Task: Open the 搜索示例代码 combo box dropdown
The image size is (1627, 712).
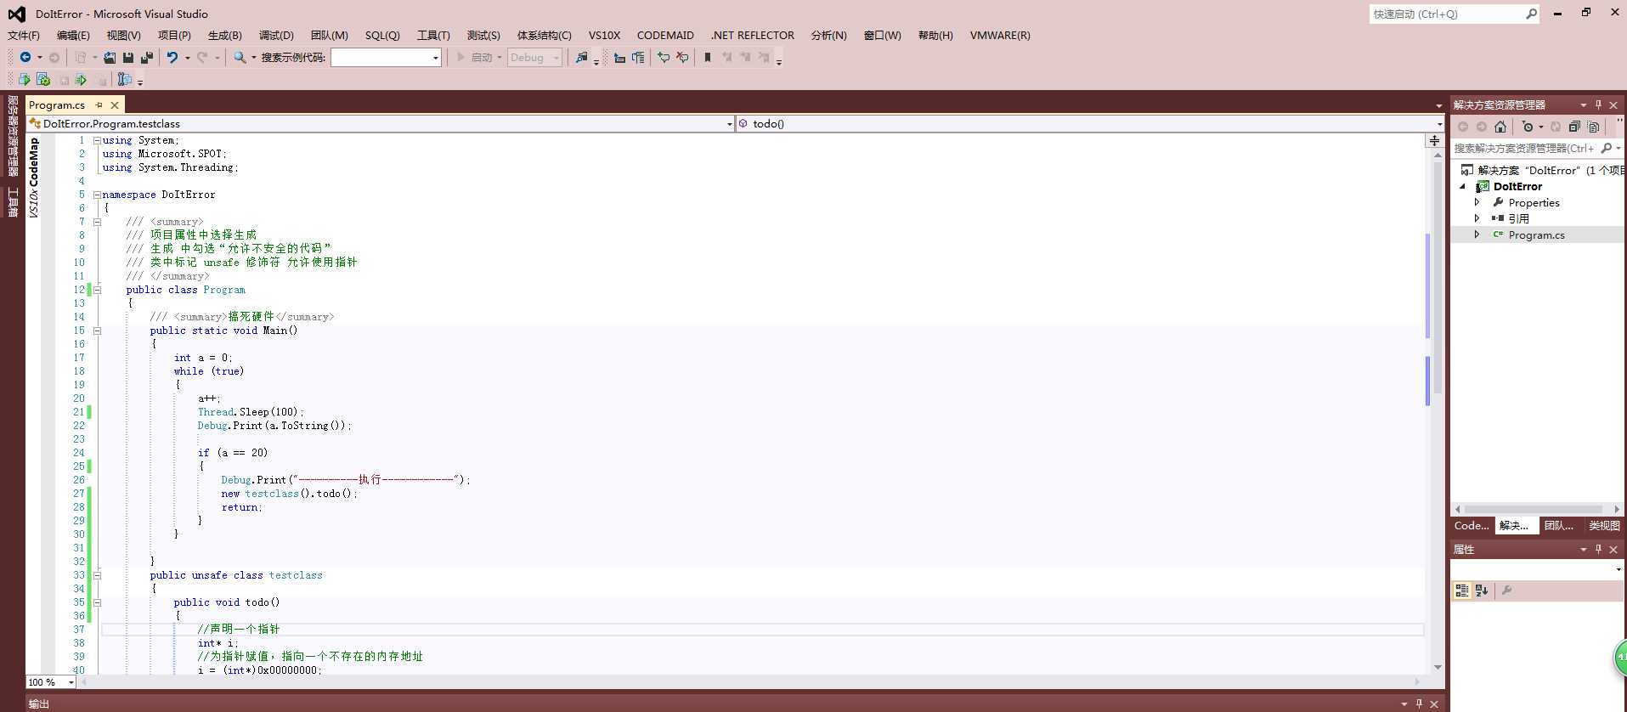Action: point(436,57)
